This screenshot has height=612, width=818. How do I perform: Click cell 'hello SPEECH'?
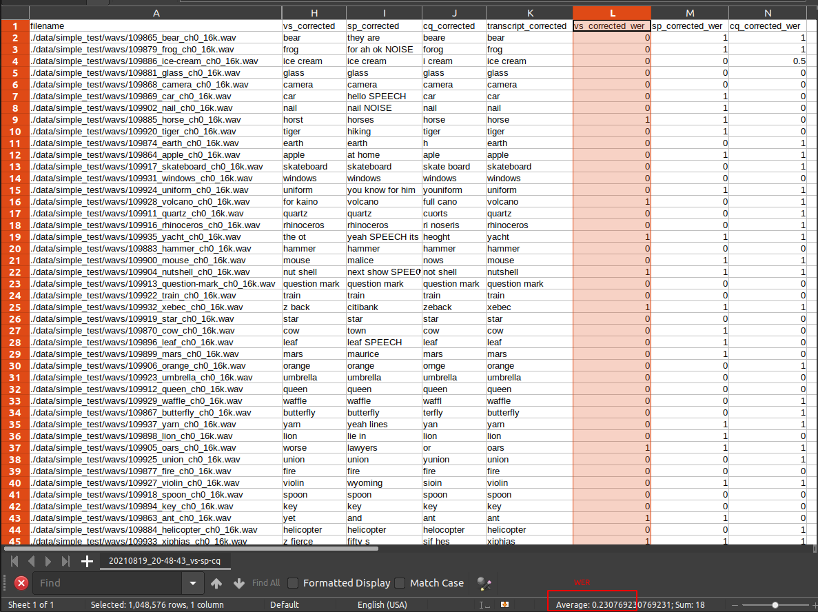pos(384,96)
